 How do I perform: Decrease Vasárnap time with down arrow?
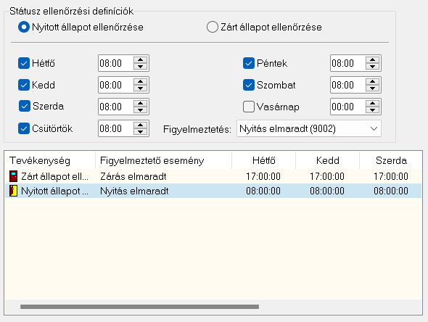(372, 110)
